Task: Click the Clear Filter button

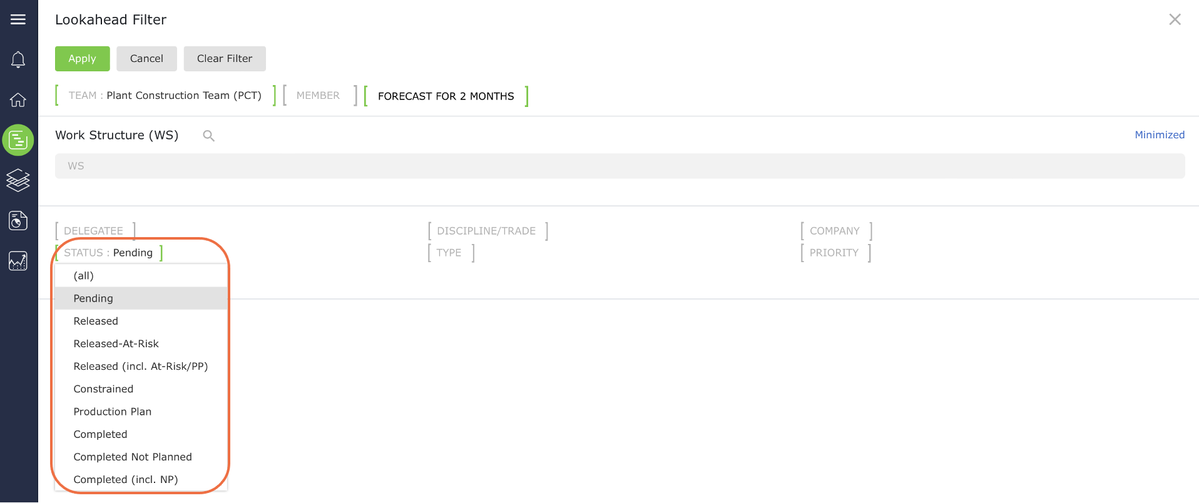Action: click(x=225, y=59)
